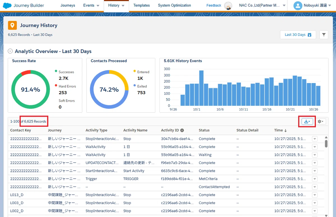
Task: Click the Einstein avatar icon beside Feedback
Action: click(x=229, y=6)
